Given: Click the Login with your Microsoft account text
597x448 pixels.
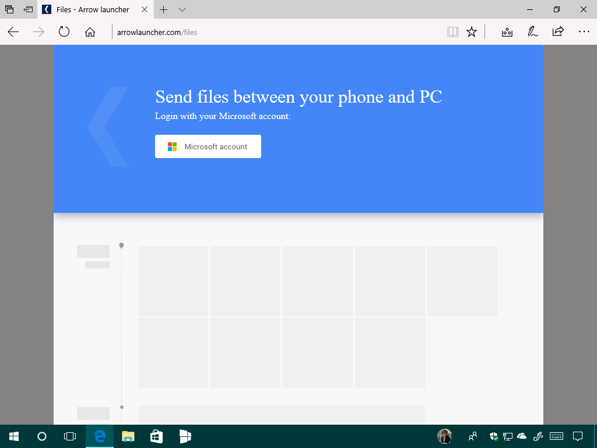Looking at the screenshot, I should point(223,116).
